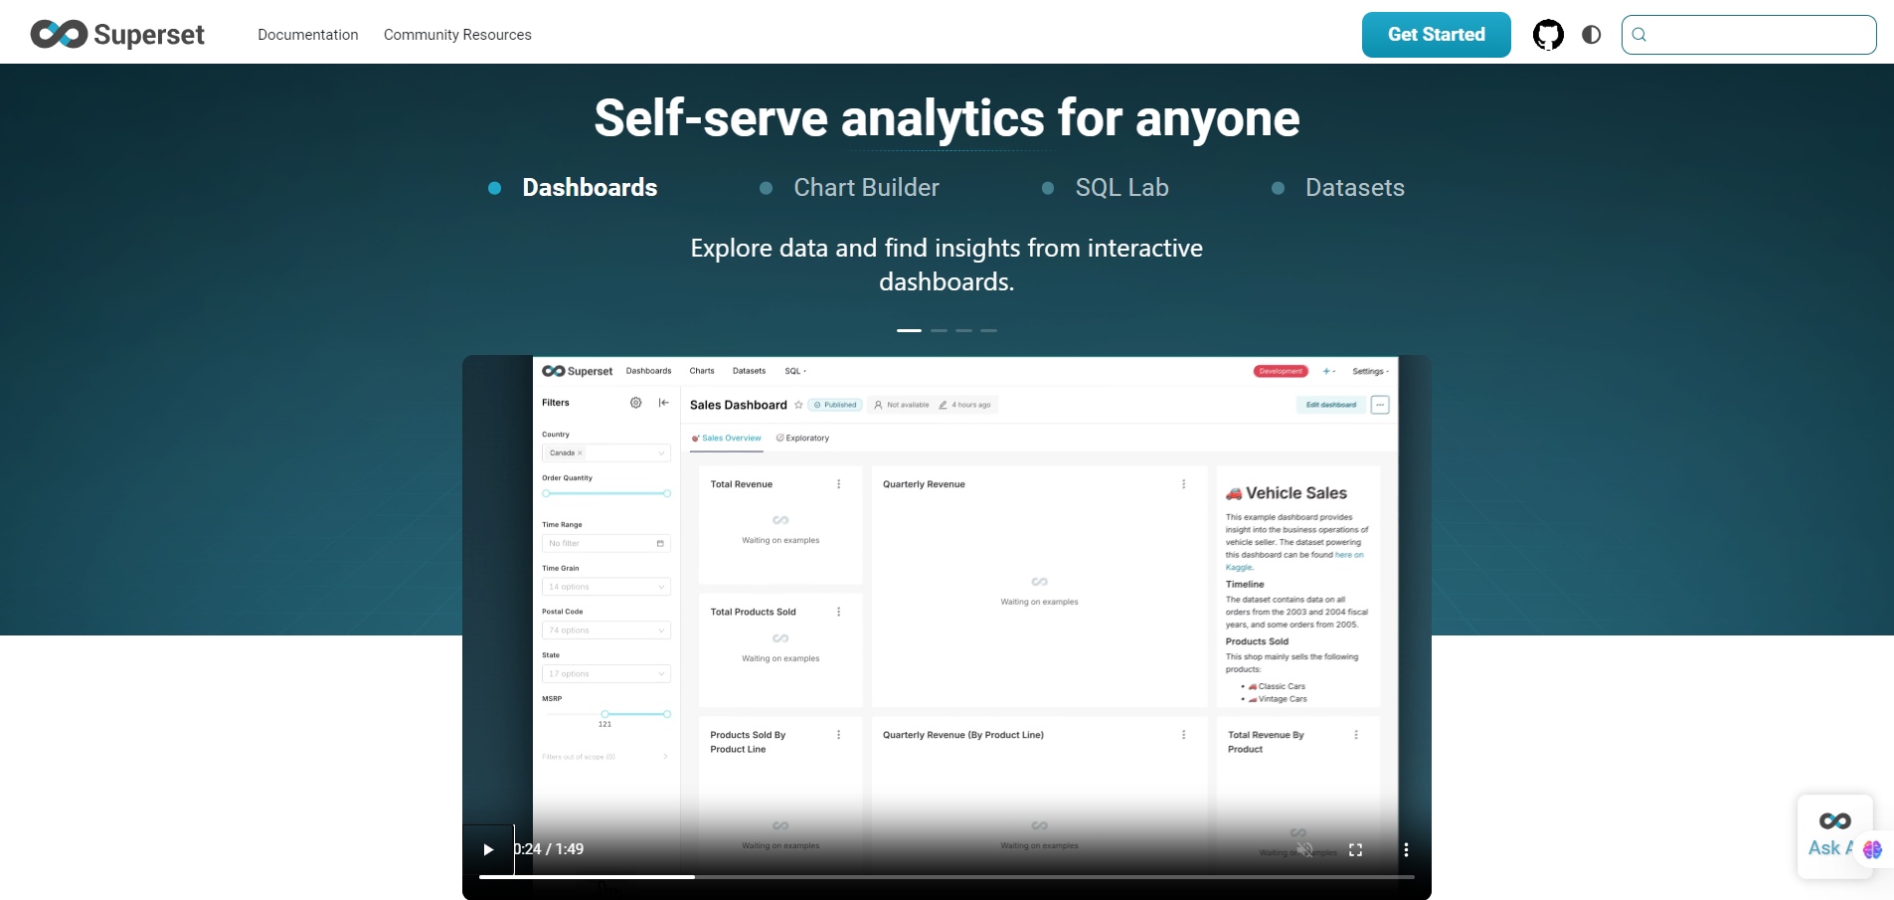Open the Total Products Sold chart options menu

(x=839, y=612)
